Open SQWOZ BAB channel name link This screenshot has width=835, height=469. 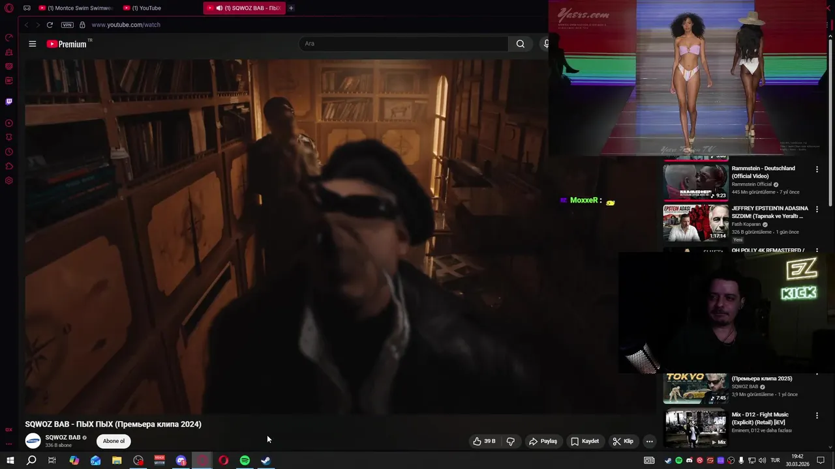(63, 438)
